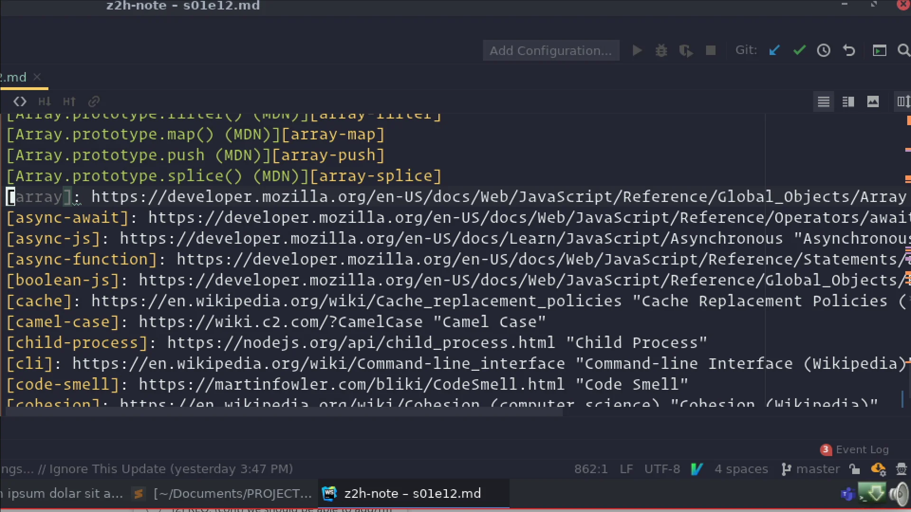Open the master branch selector
911x512 pixels.
(817, 469)
